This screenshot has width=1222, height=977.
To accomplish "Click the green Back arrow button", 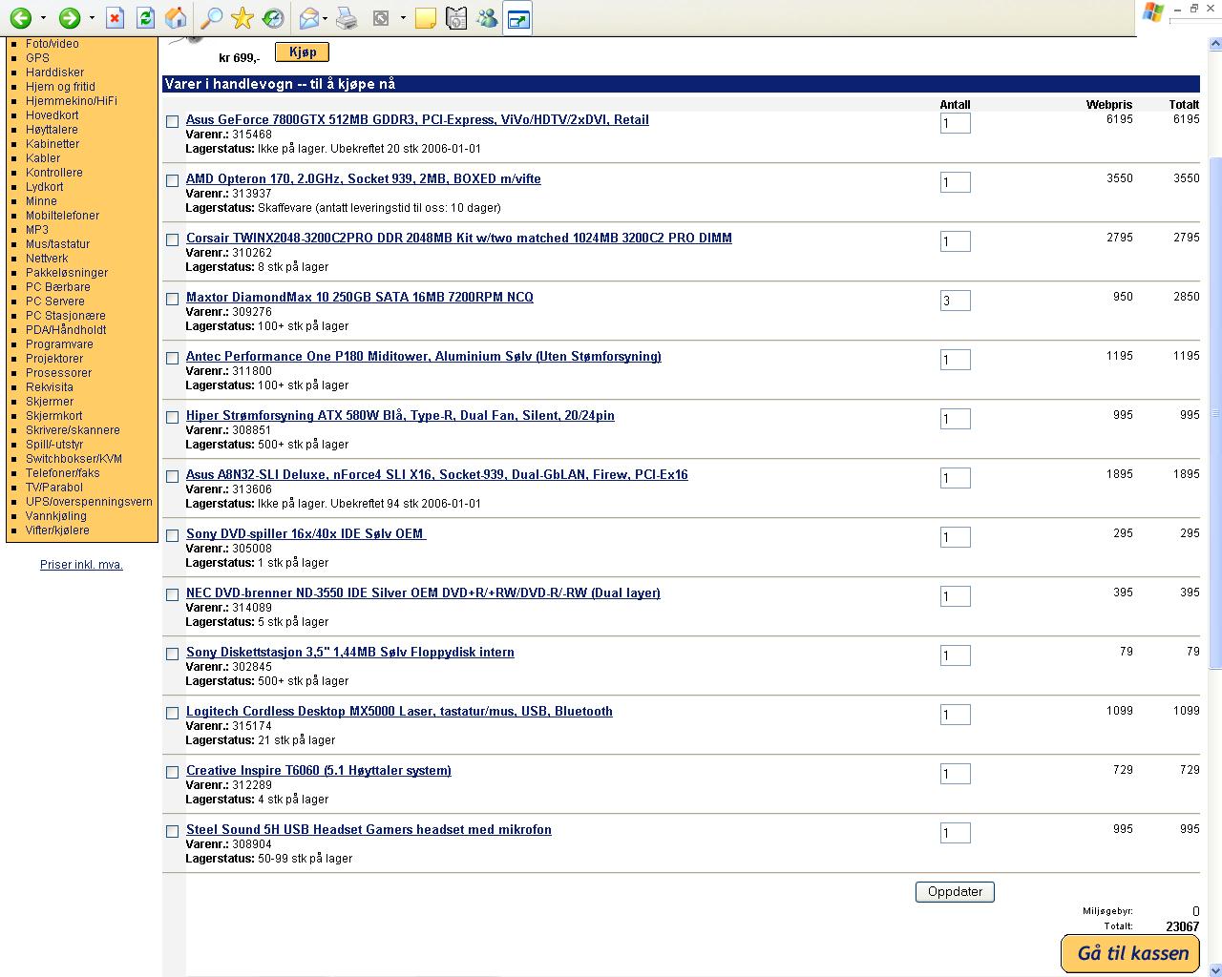I will (21, 17).
